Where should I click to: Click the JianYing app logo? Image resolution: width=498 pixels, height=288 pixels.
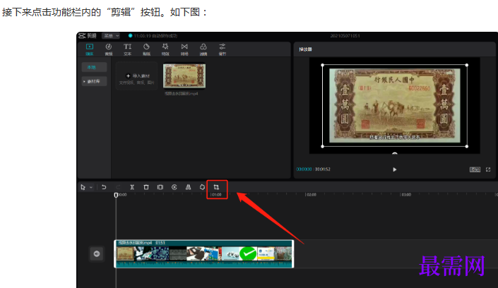pos(88,35)
